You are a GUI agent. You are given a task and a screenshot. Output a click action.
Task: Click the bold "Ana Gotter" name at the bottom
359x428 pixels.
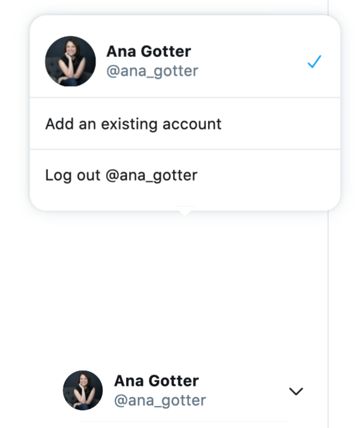click(156, 381)
